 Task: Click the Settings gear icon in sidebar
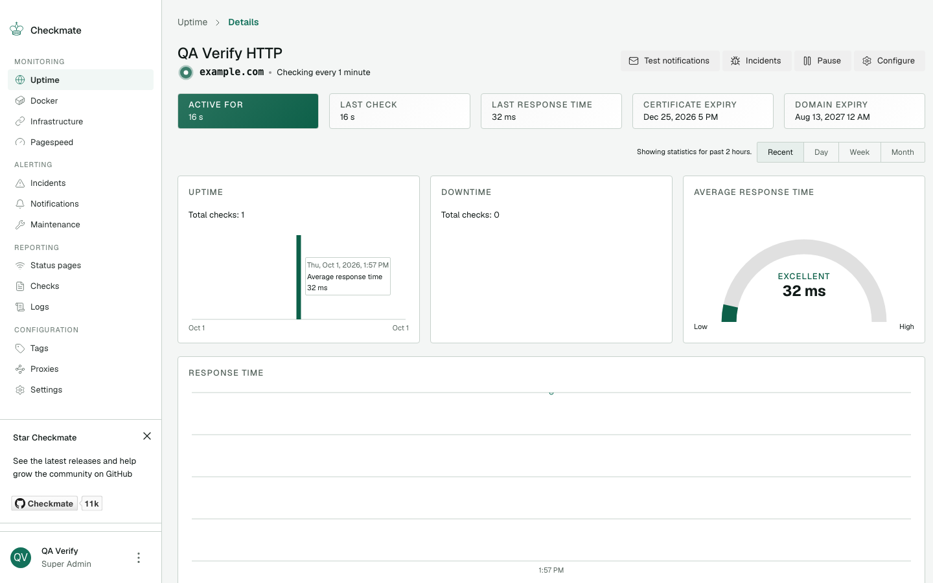[x=20, y=389]
